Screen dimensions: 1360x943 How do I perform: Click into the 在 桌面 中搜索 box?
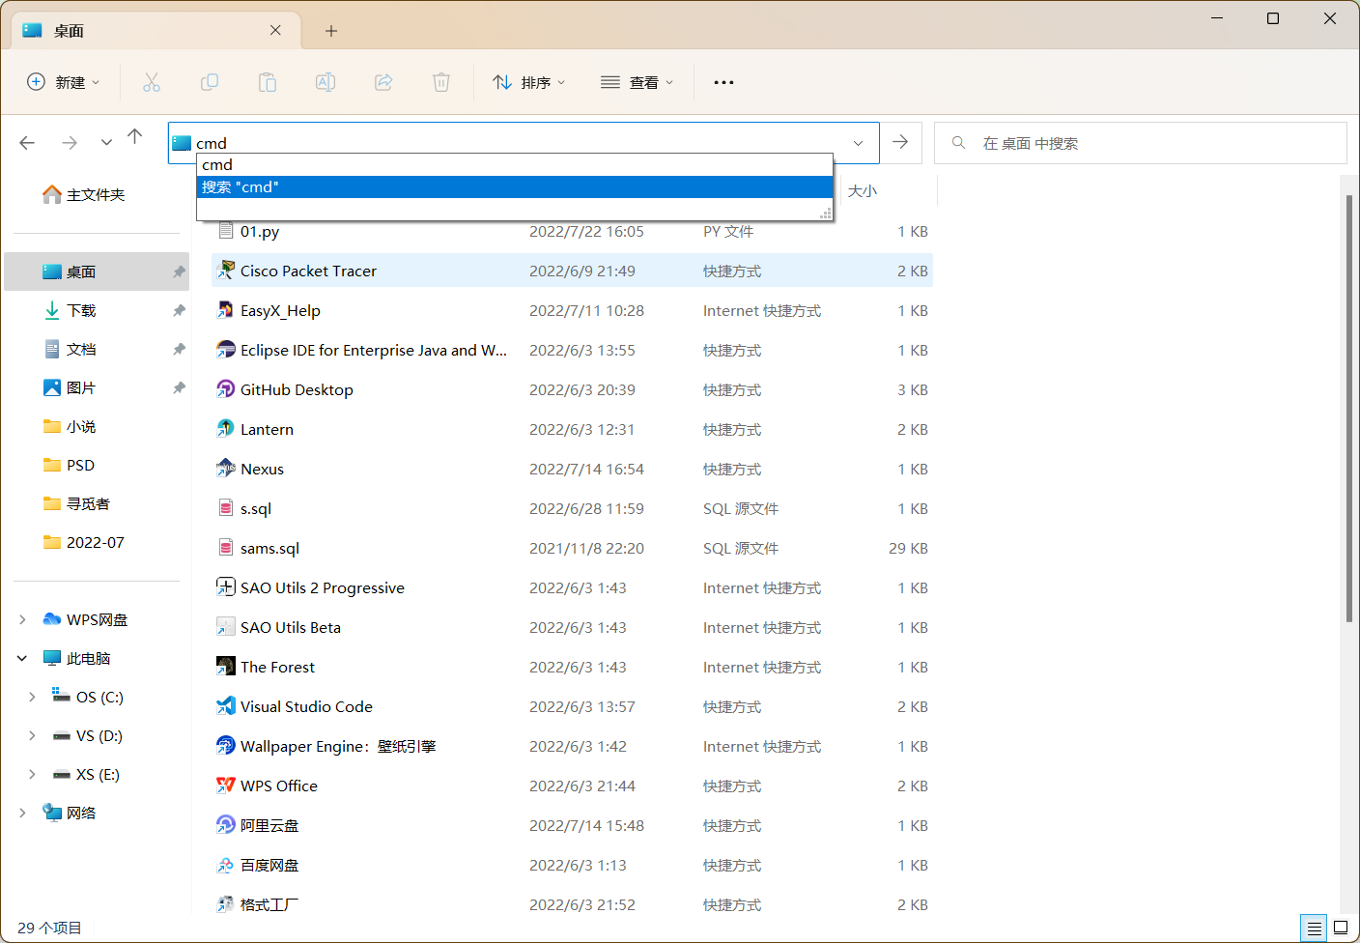pyautogui.click(x=1141, y=143)
